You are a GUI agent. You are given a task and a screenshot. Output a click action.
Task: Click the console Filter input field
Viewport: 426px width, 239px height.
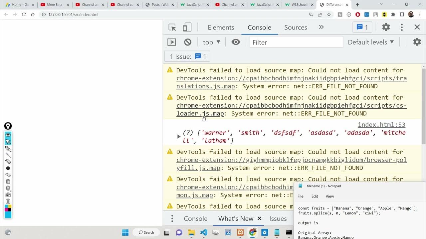click(296, 42)
